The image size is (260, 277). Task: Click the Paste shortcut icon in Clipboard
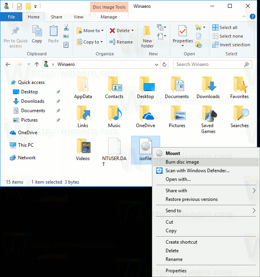coord(66,45)
